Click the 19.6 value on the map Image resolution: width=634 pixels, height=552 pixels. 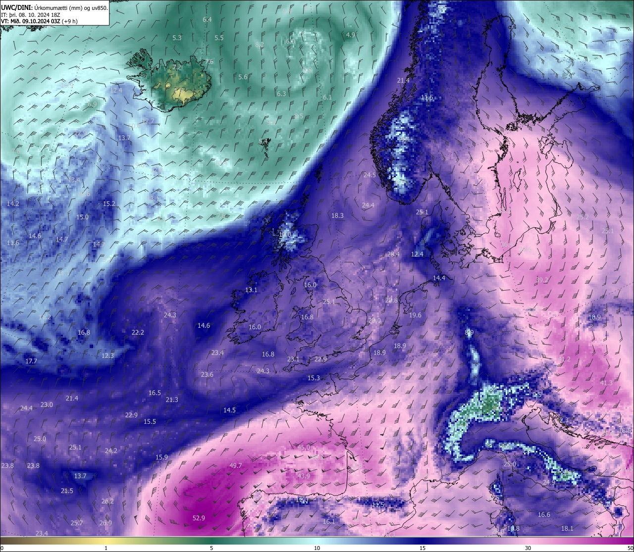pyautogui.click(x=415, y=315)
